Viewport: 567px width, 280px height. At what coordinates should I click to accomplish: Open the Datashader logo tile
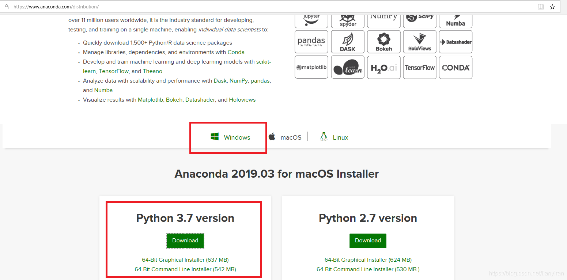456,42
